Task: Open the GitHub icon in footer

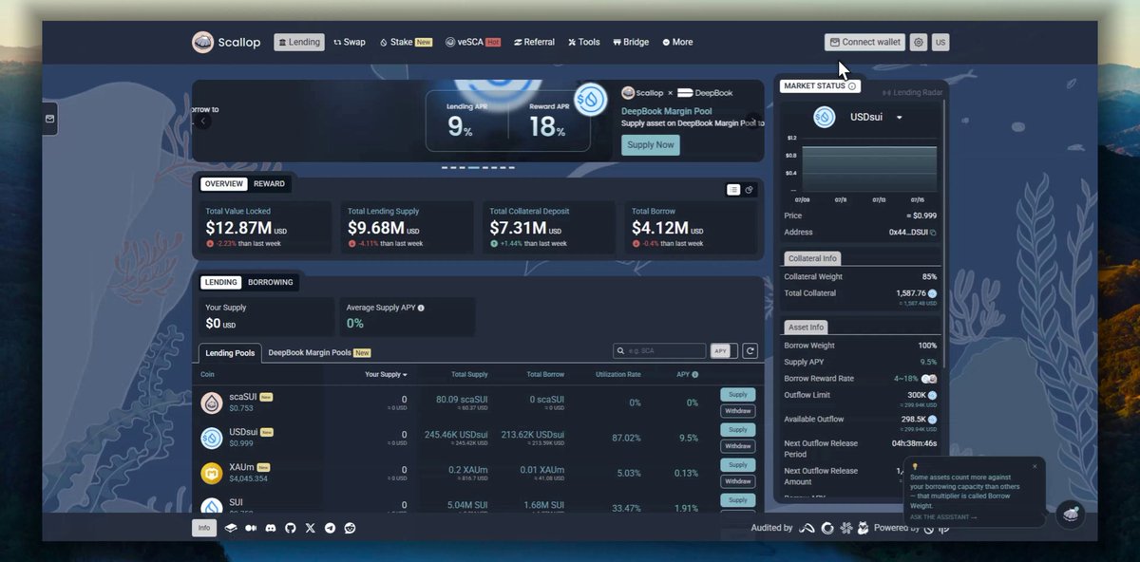Action: tap(291, 528)
